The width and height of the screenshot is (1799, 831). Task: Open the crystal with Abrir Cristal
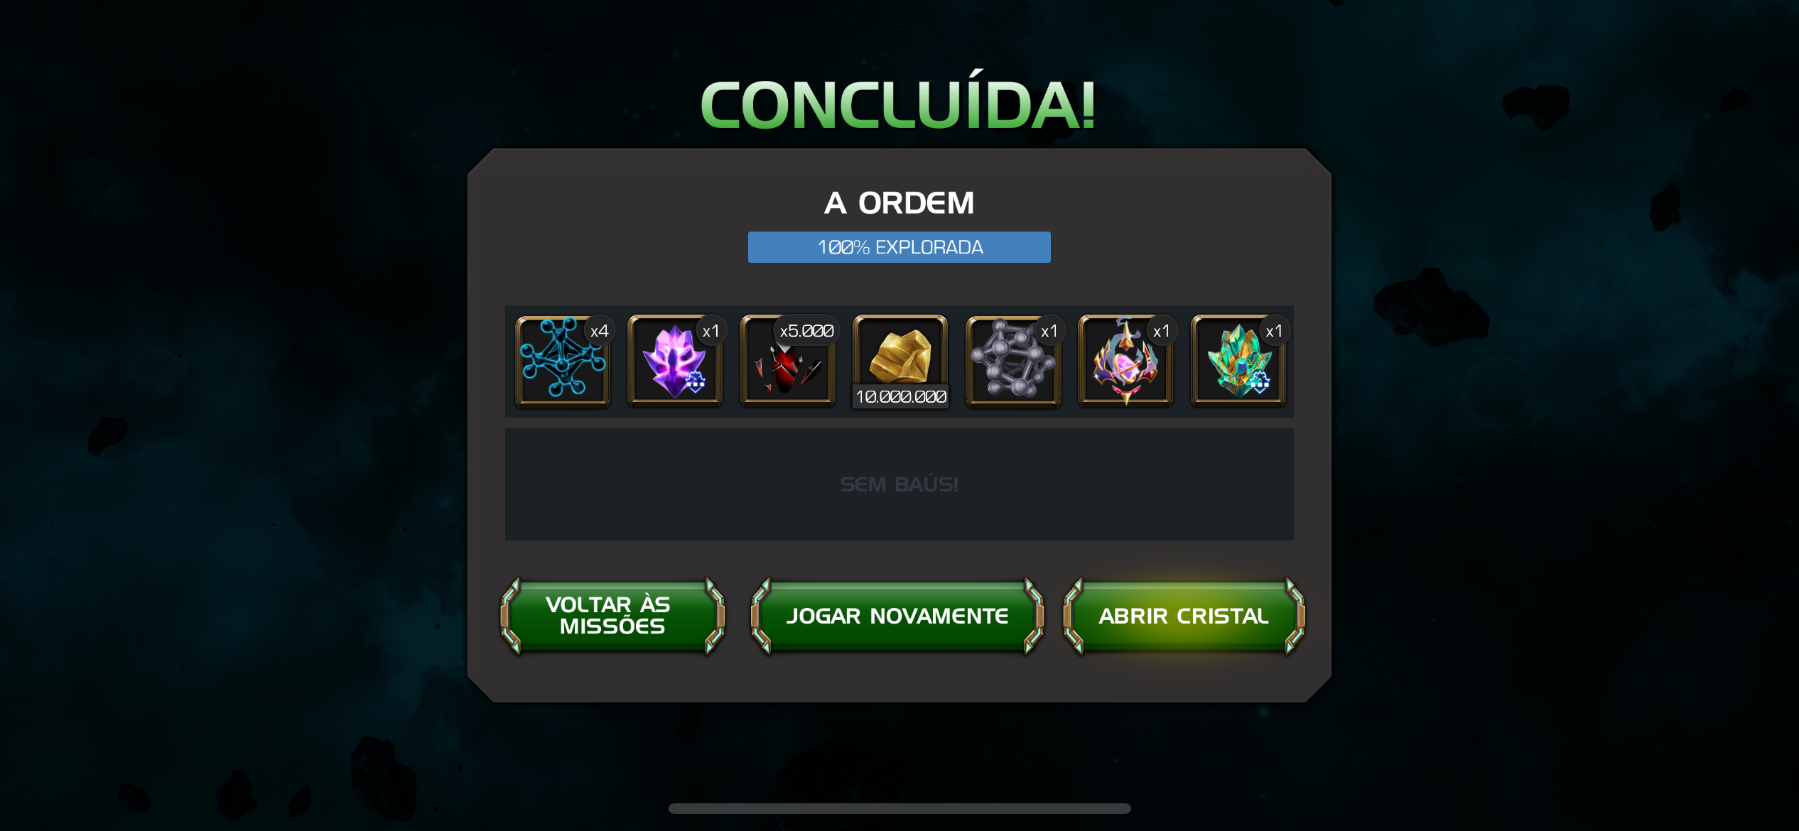(x=1184, y=616)
